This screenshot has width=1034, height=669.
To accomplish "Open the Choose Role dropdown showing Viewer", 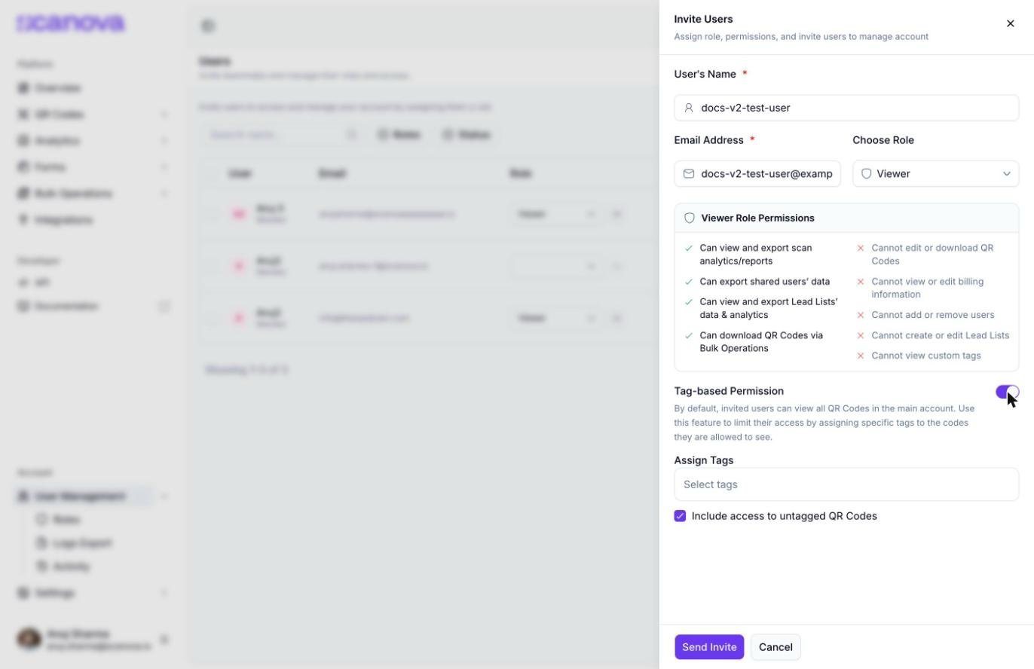I will [935, 173].
